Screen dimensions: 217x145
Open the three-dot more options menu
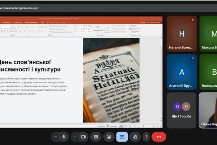pos(146,137)
